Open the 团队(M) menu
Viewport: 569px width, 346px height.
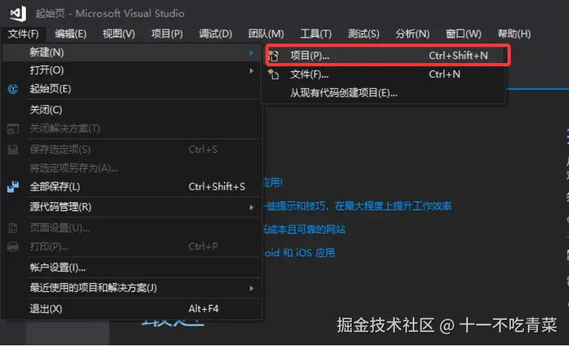point(266,34)
